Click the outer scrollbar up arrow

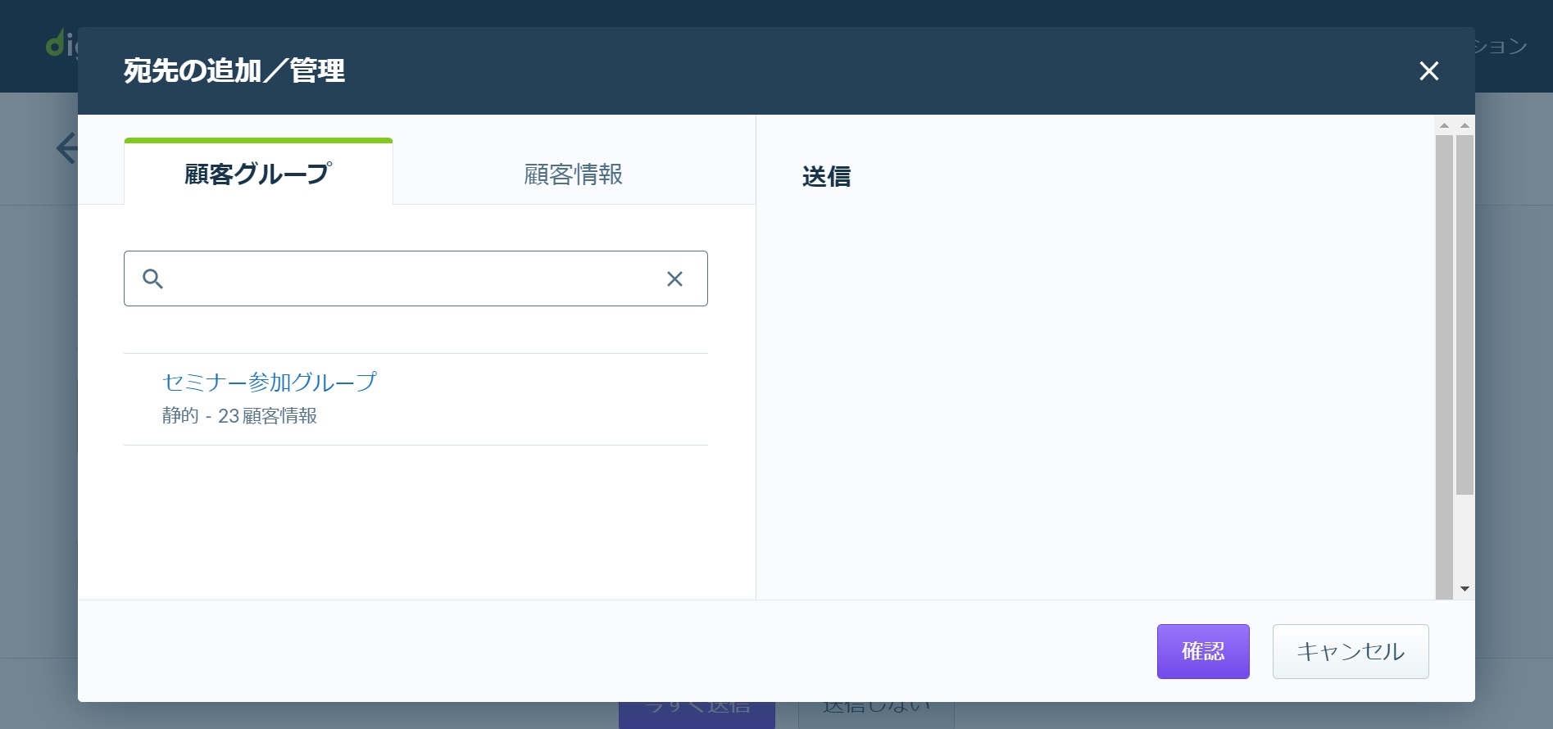tap(1464, 125)
